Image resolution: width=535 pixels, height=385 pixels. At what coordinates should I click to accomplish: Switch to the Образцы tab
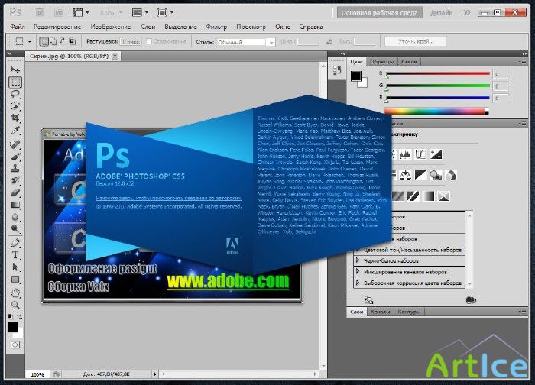[x=381, y=62]
